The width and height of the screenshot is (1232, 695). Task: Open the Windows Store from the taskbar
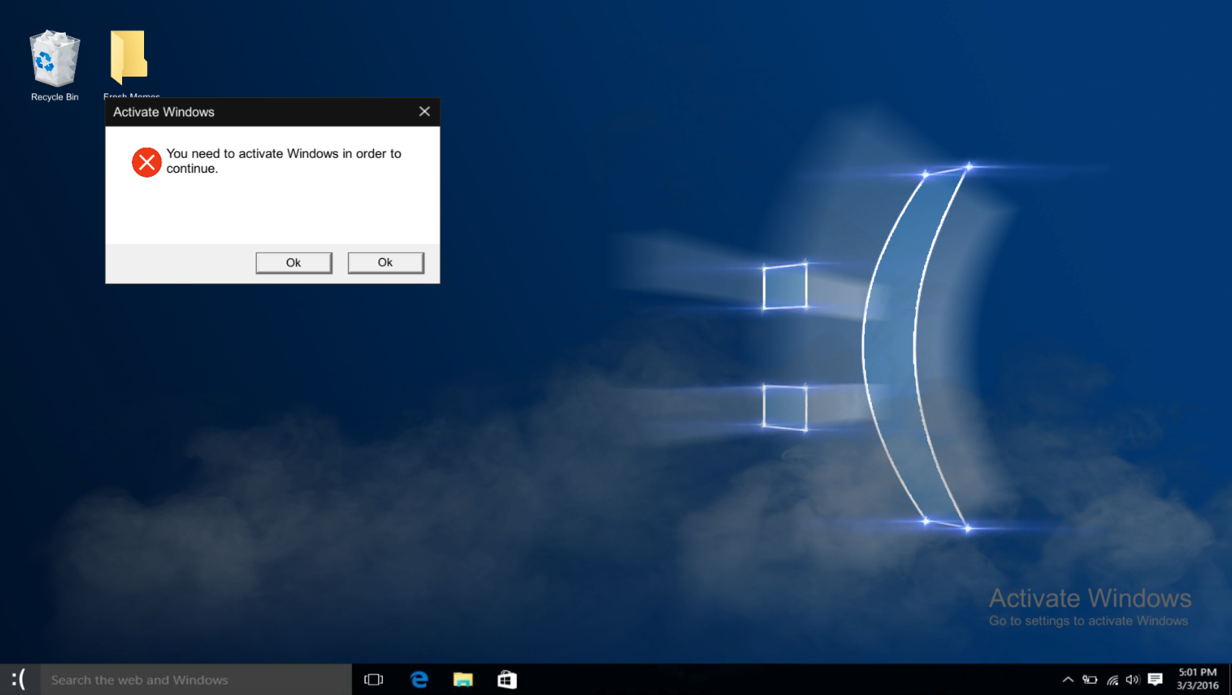tap(506, 679)
